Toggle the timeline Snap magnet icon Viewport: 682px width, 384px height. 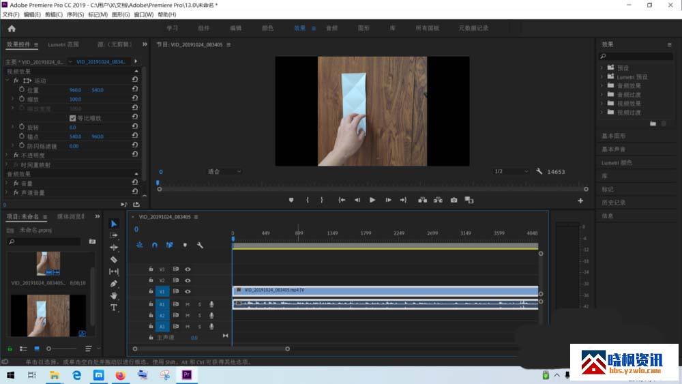(x=154, y=246)
